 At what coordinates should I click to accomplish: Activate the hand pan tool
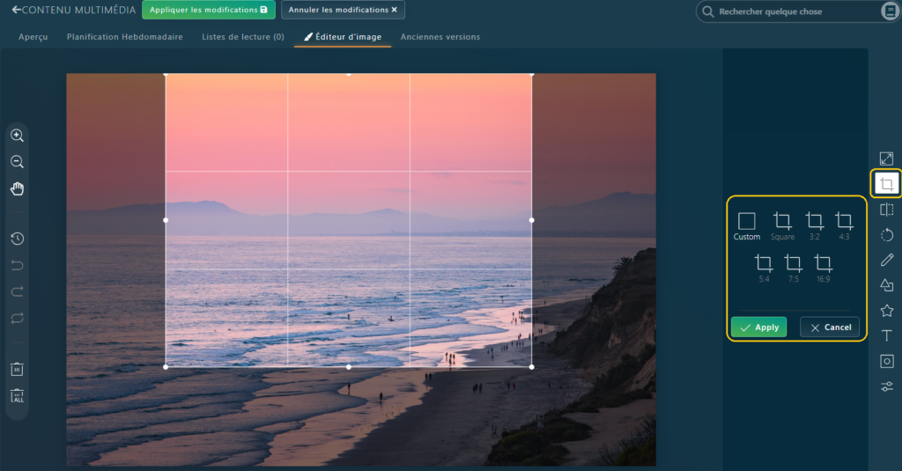[17, 188]
